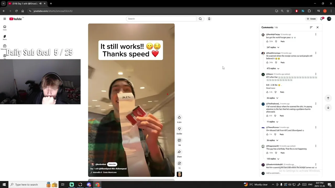The width and height of the screenshot is (335, 188).
Task: Open options menu for @theekikimonique's comment
Action: click(x=316, y=53)
